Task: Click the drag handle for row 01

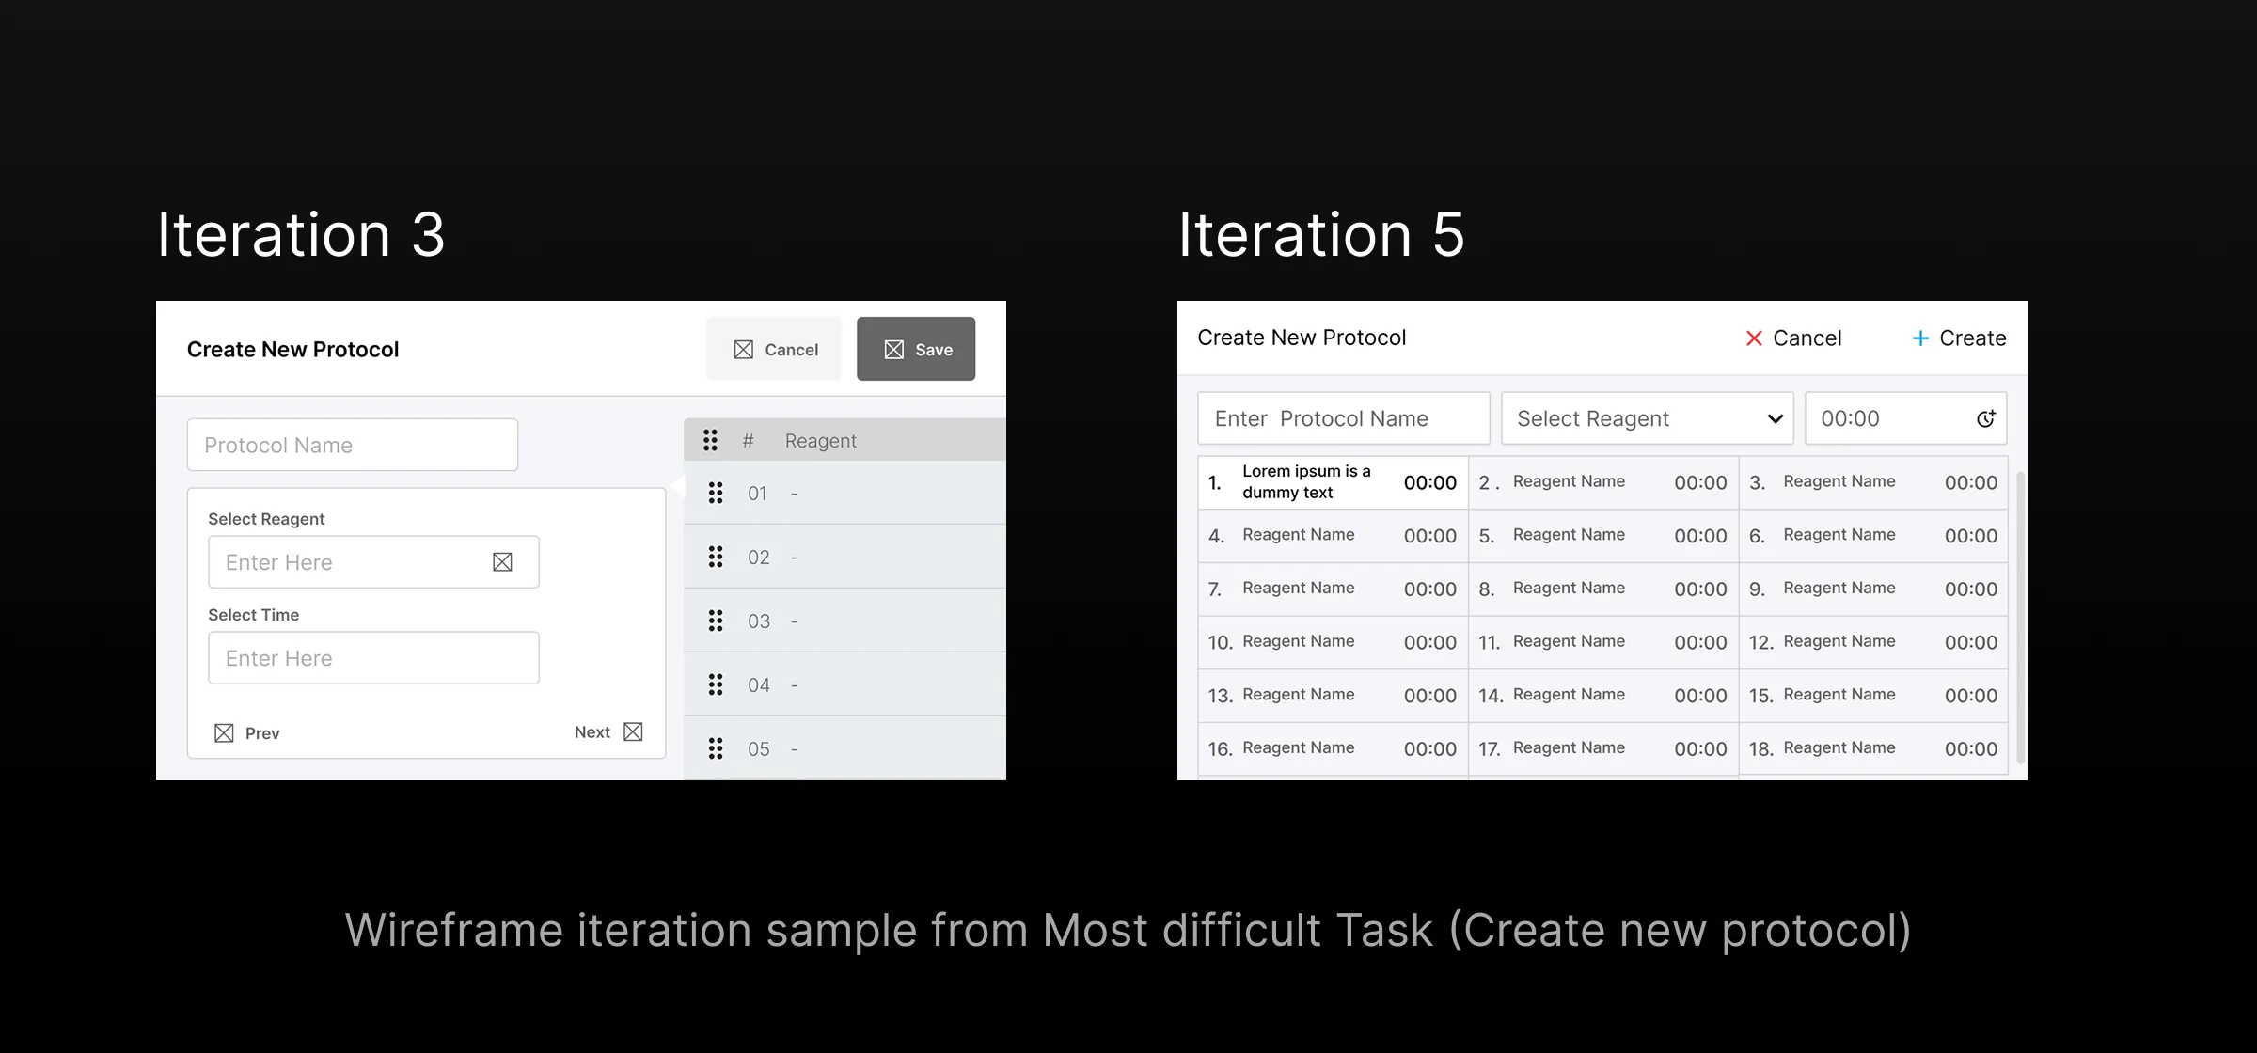Action: tap(716, 493)
